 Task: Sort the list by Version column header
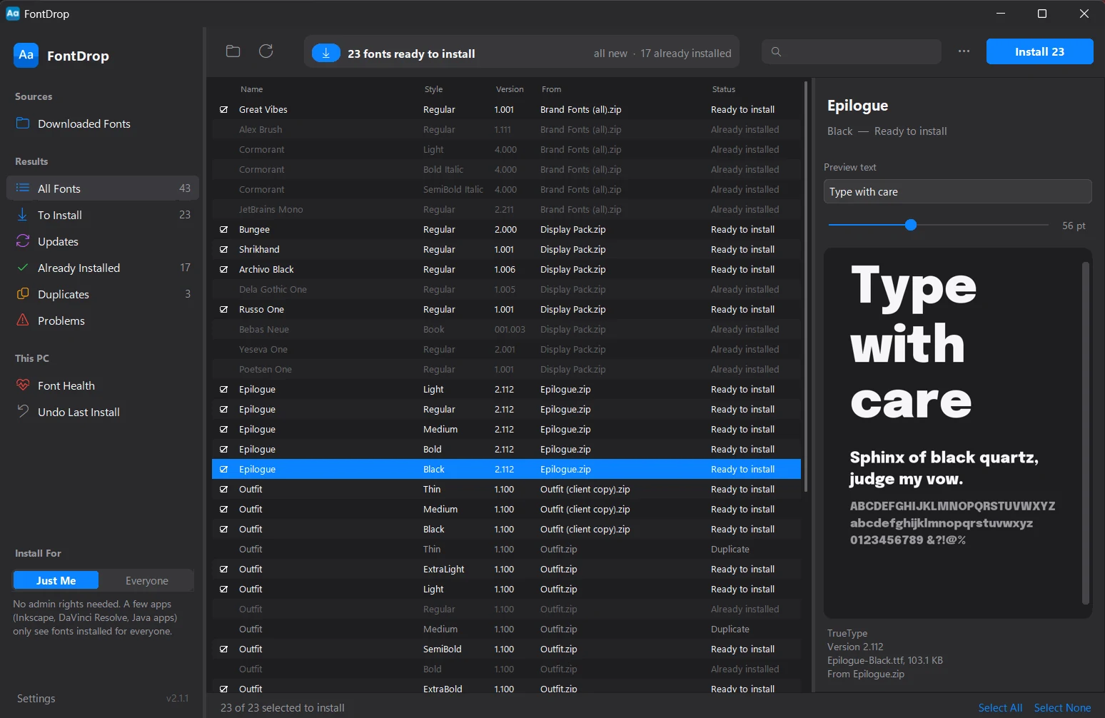pos(510,89)
